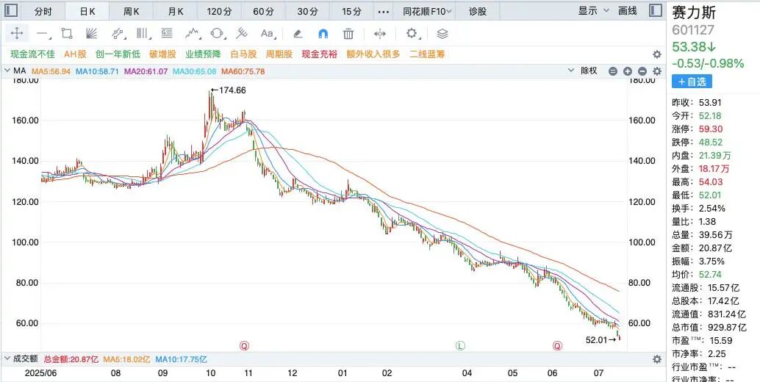This screenshot has width=760, height=382.
Task: Toggle the blue magnet snap icon
Action: 323,33
